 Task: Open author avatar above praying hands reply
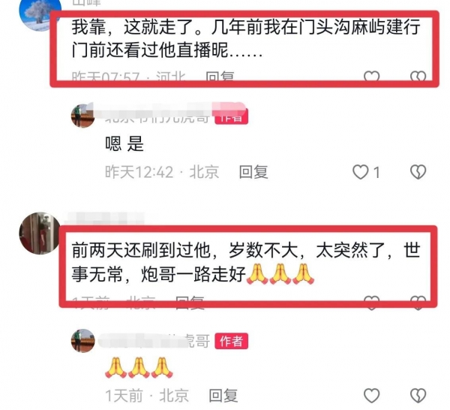coord(83,341)
